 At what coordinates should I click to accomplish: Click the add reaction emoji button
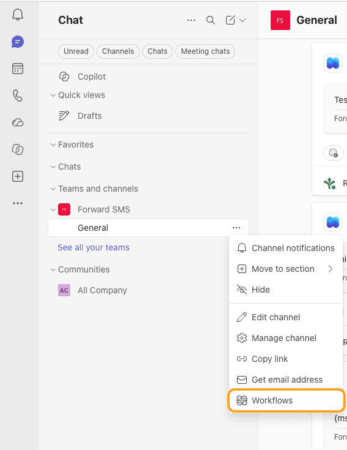point(334,153)
